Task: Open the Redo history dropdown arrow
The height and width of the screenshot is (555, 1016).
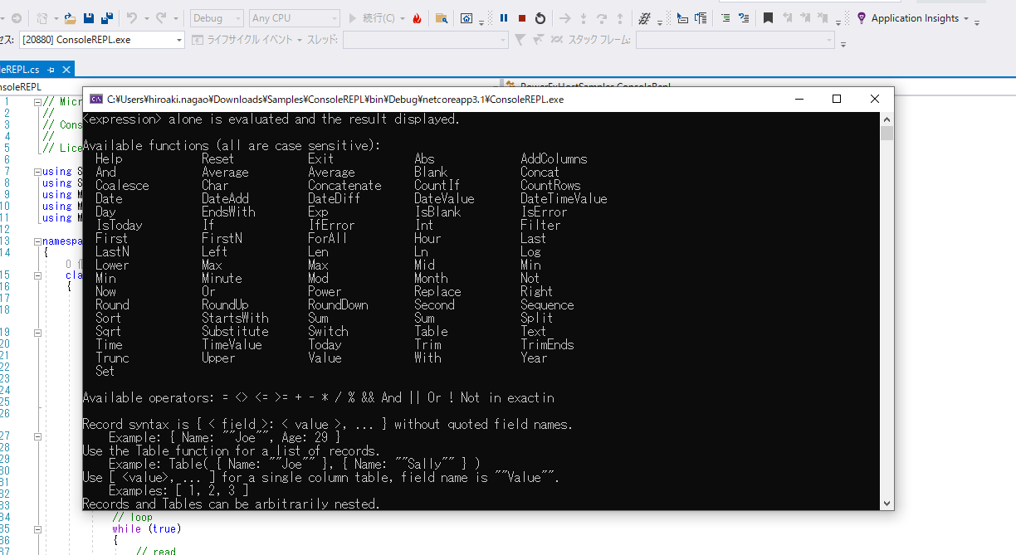Action: click(x=175, y=18)
